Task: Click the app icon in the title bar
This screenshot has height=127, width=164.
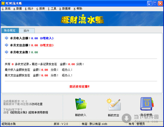Action: click(x=4, y=3)
